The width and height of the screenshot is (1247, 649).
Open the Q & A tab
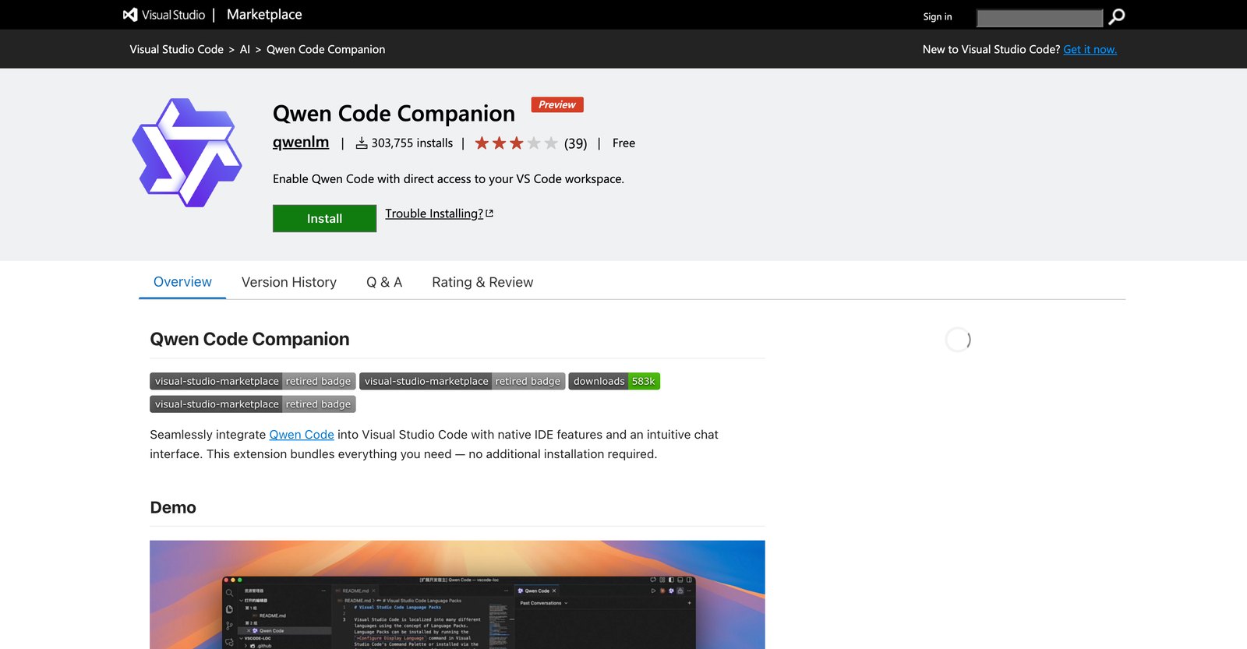[384, 282]
